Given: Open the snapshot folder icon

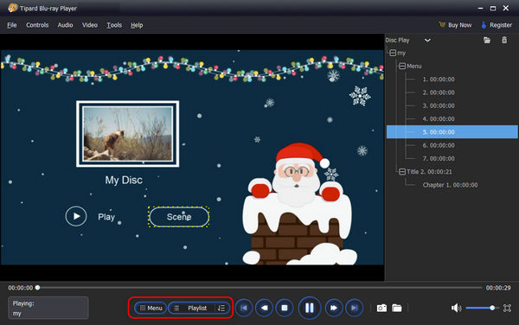Looking at the screenshot, I should click(x=396, y=308).
